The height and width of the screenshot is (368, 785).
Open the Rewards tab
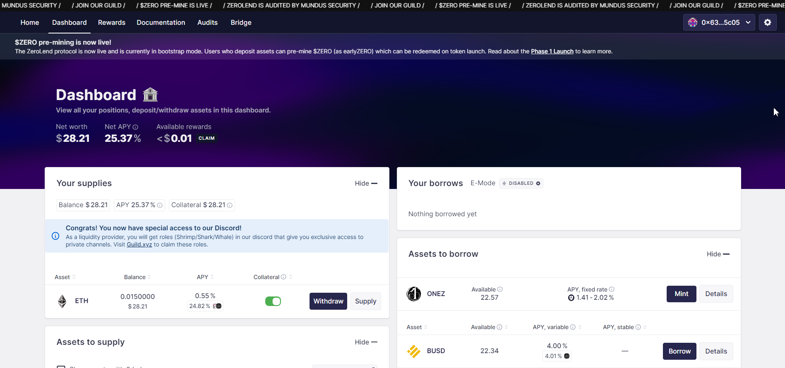click(112, 22)
